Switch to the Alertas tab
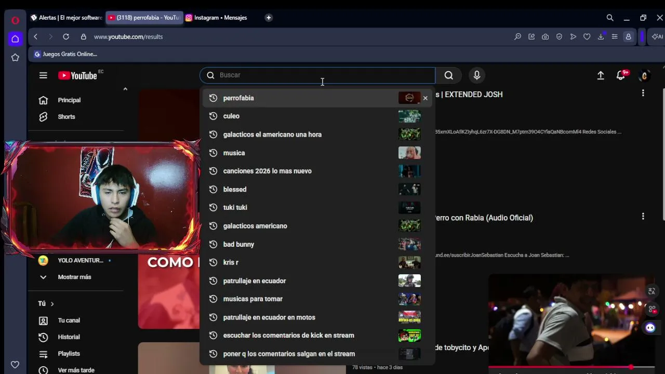Image resolution: width=665 pixels, height=374 pixels. [x=66, y=18]
